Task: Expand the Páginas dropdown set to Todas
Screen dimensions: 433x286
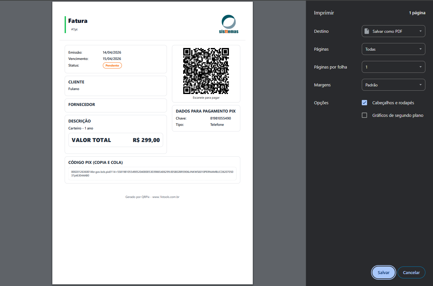Action: point(393,49)
